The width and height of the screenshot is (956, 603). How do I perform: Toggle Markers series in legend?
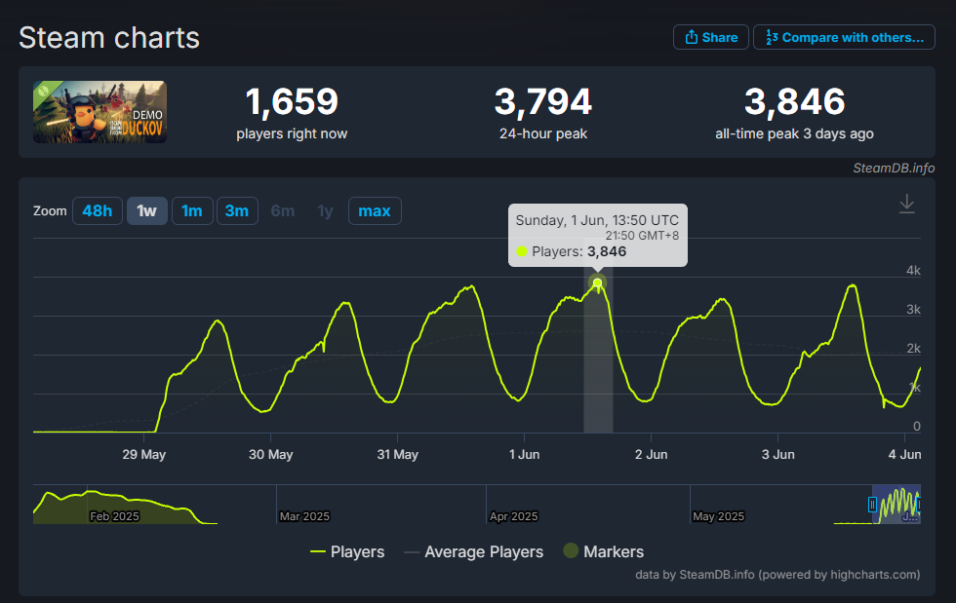(604, 551)
